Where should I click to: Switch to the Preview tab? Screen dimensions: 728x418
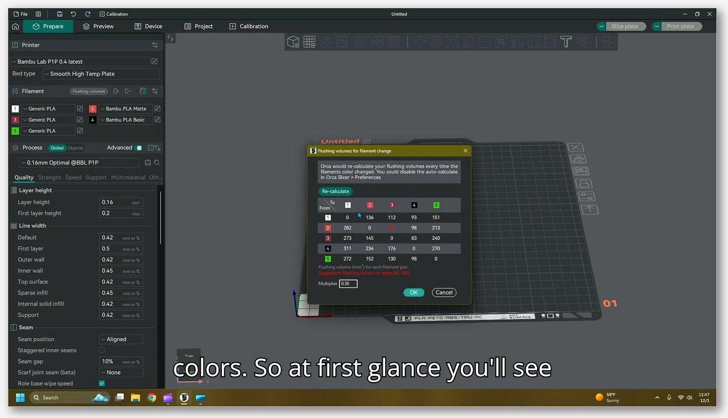(x=98, y=26)
